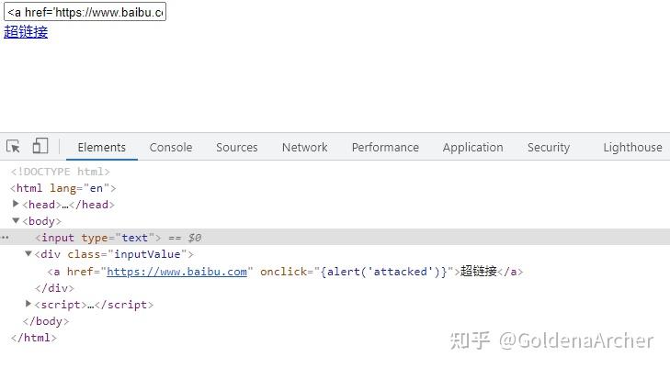
Task: Toggle the device toolbar icon
Action: [40, 146]
